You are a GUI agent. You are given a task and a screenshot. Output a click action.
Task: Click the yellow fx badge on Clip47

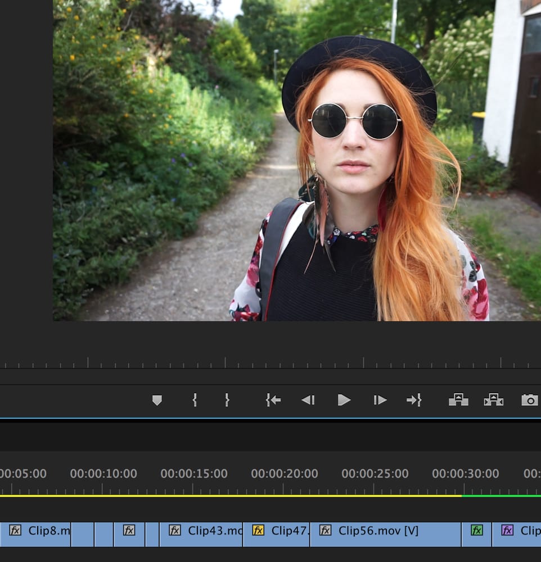pos(258,530)
